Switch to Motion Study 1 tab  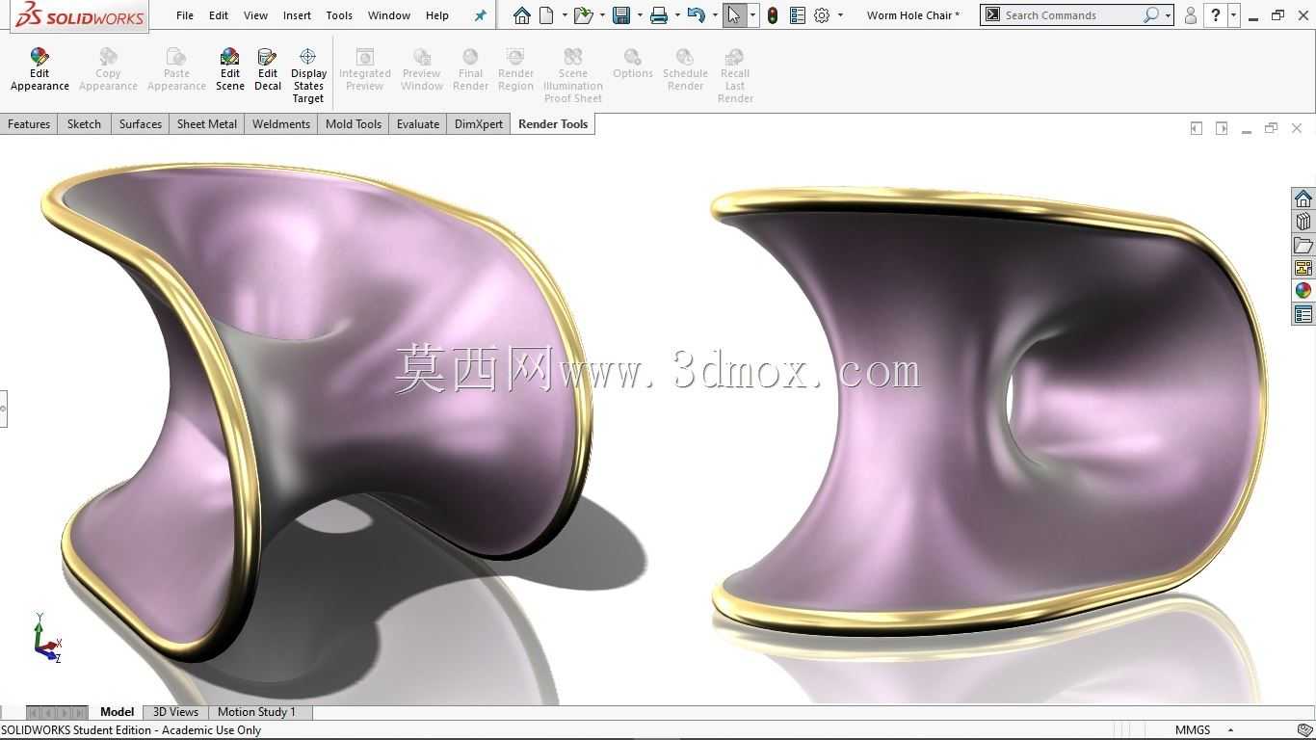point(256,712)
